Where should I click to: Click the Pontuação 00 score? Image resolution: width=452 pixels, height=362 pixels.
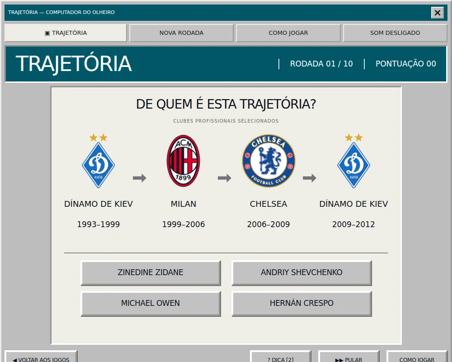coord(405,64)
